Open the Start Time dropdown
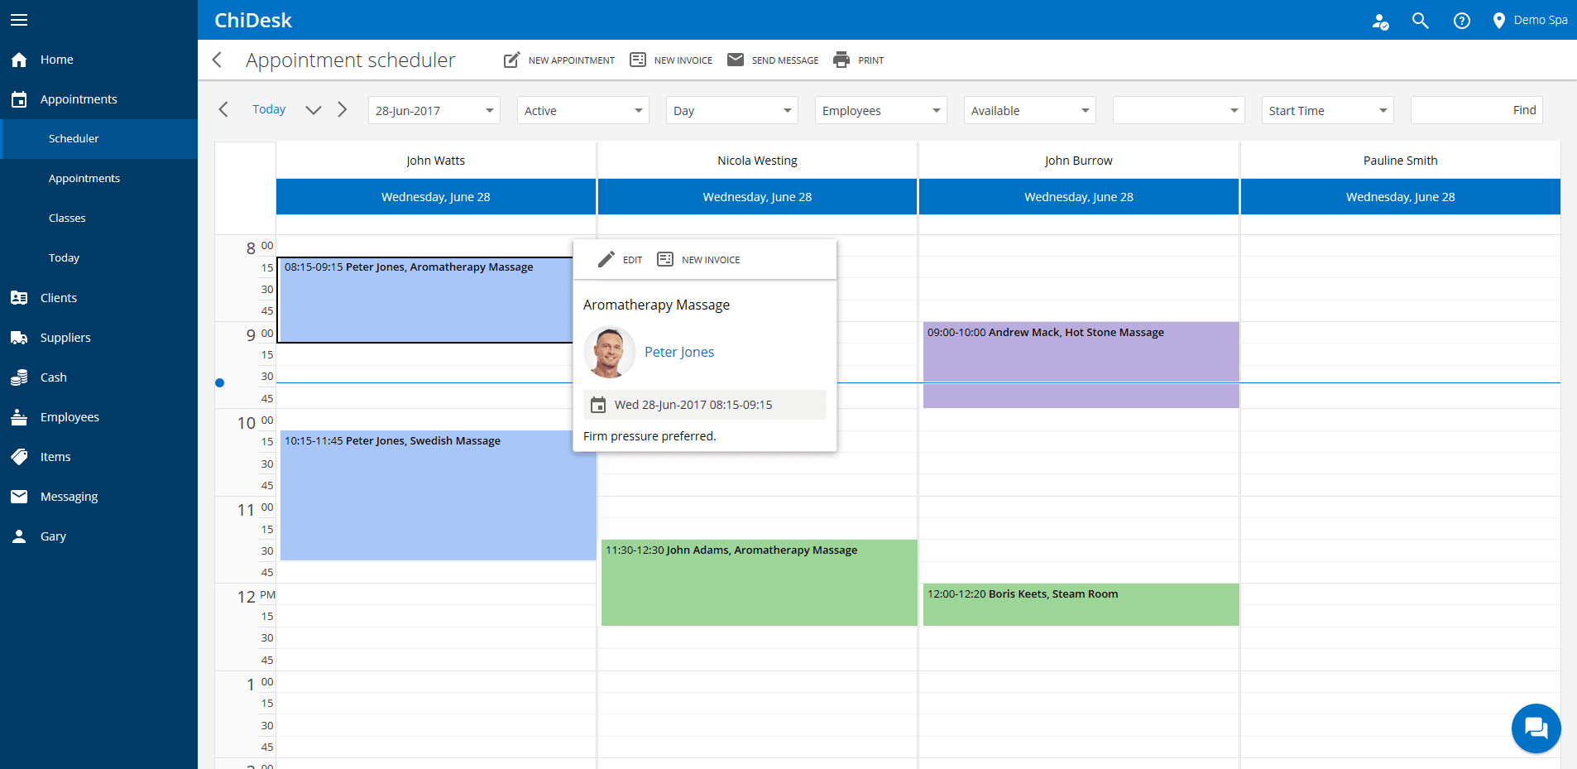This screenshot has width=1577, height=769. (x=1326, y=110)
